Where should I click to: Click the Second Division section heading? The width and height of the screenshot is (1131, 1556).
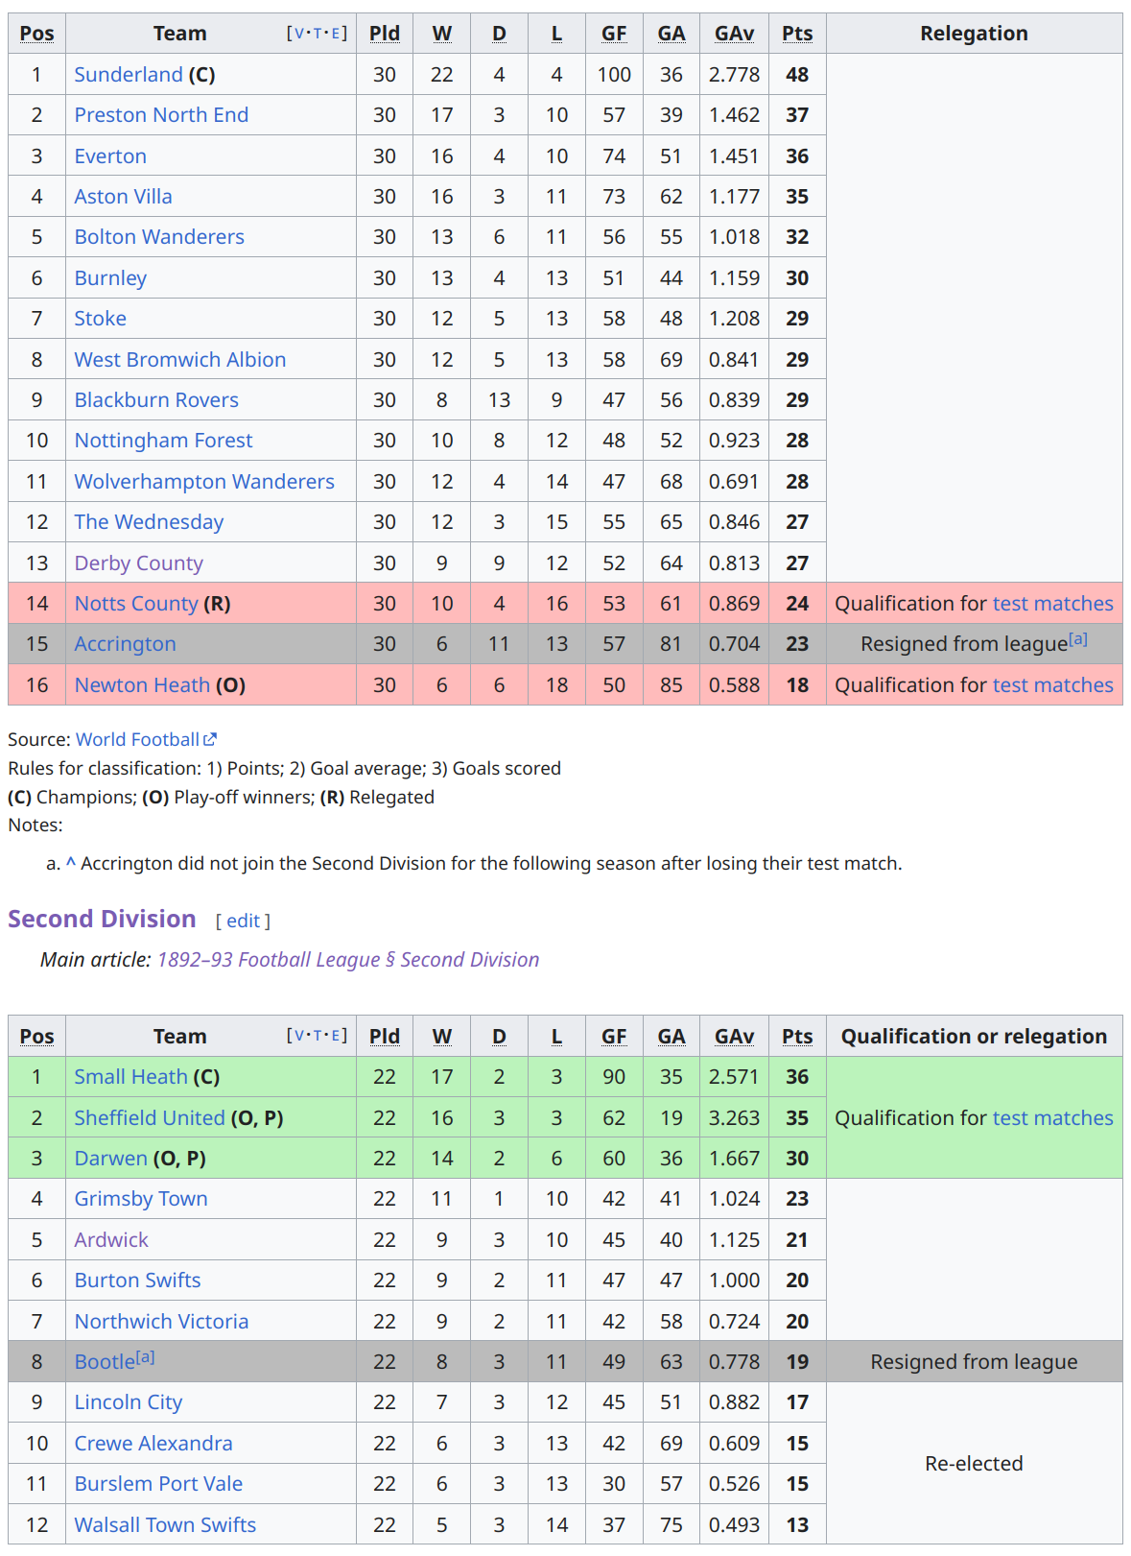coord(102,919)
